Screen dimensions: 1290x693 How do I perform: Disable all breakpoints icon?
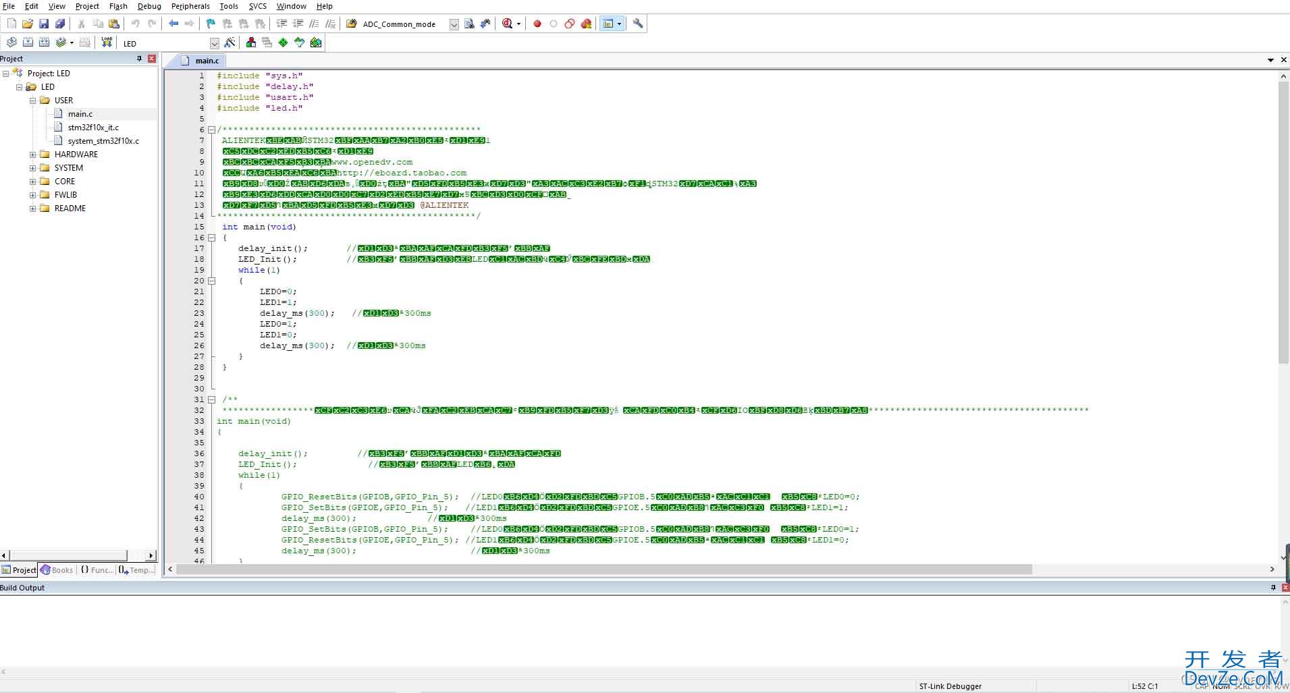tap(570, 24)
